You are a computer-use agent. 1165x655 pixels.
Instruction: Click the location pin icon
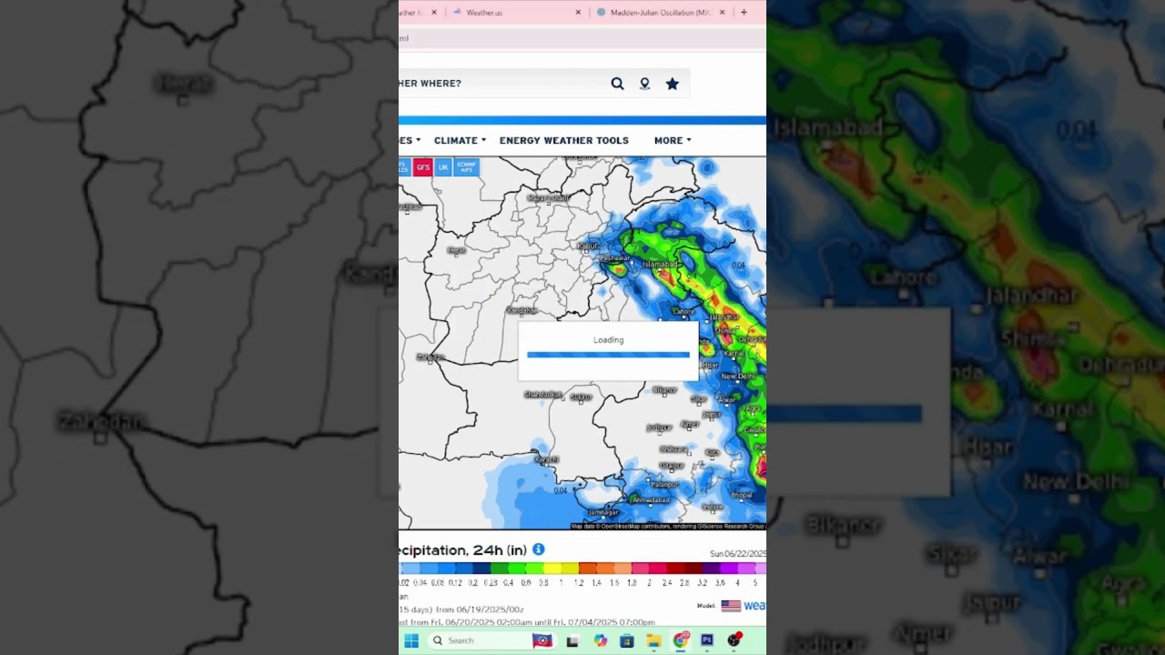[644, 84]
